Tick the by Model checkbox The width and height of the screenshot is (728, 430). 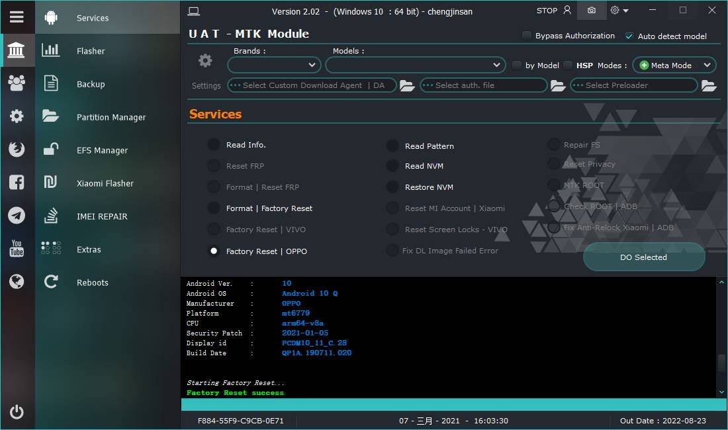click(x=517, y=65)
